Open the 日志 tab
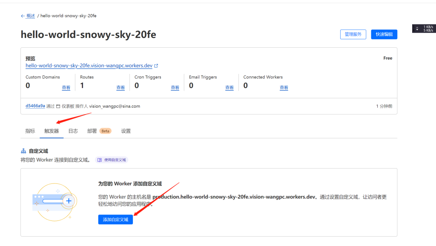The width and height of the screenshot is (436, 246). 73,131
